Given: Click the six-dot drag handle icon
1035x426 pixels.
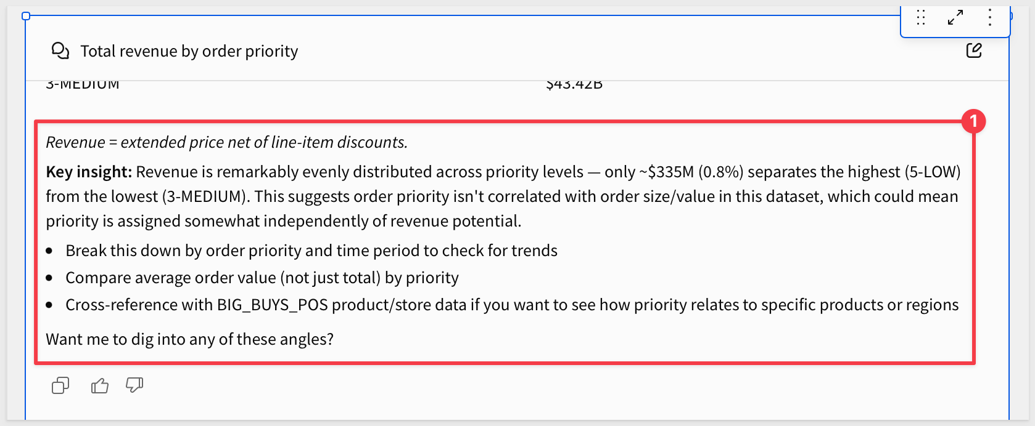Looking at the screenshot, I should pos(921,17).
